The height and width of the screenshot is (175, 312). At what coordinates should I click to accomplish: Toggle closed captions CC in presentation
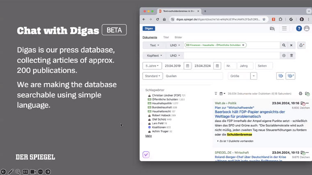pyautogui.click(x=25, y=172)
